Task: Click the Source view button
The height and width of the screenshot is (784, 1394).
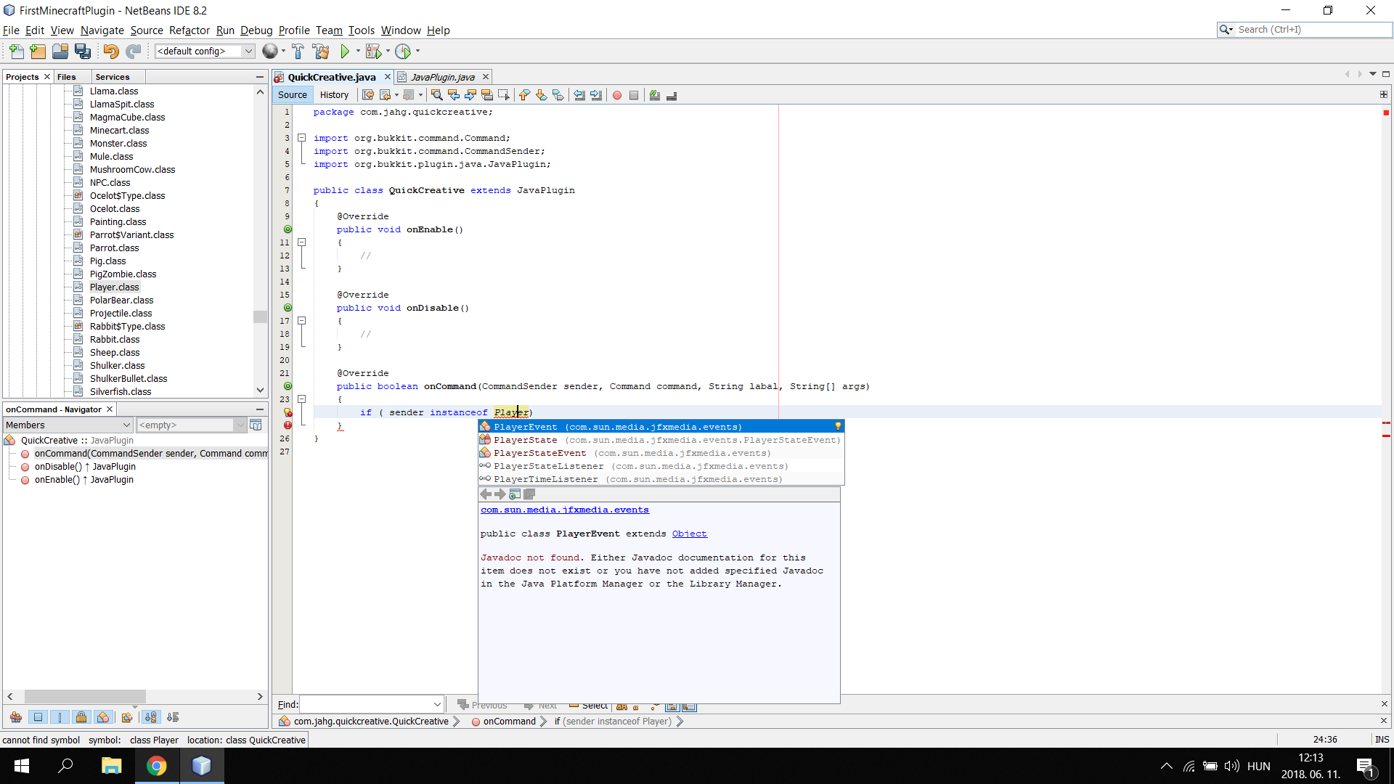Action: point(292,95)
